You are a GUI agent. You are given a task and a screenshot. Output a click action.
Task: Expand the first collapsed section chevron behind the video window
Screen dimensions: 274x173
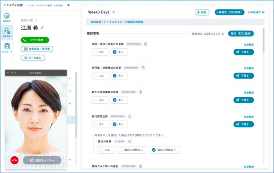pyautogui.click(x=70, y=79)
